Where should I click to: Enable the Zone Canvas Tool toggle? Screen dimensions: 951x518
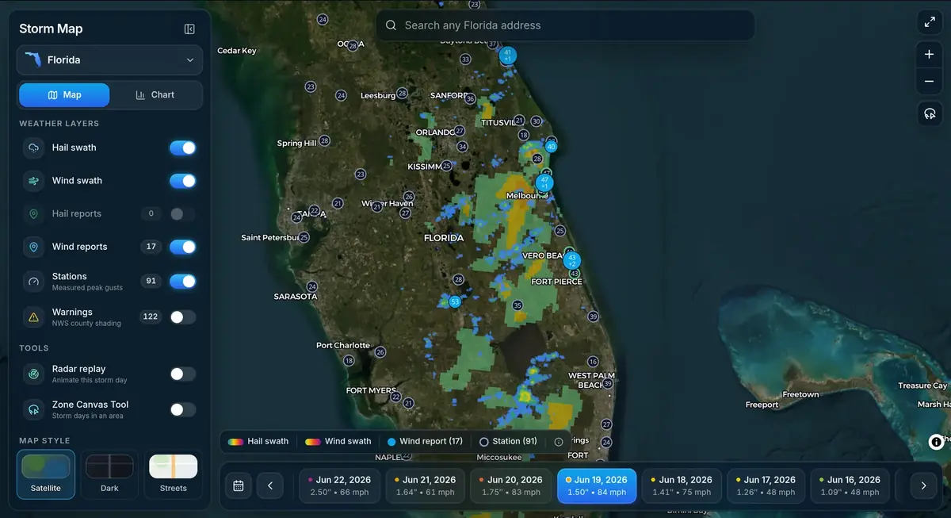tap(182, 409)
